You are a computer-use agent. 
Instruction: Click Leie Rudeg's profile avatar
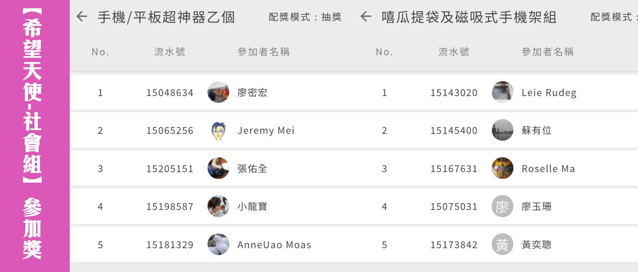click(x=502, y=92)
